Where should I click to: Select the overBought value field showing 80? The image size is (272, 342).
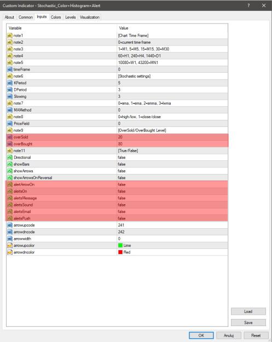click(172, 144)
